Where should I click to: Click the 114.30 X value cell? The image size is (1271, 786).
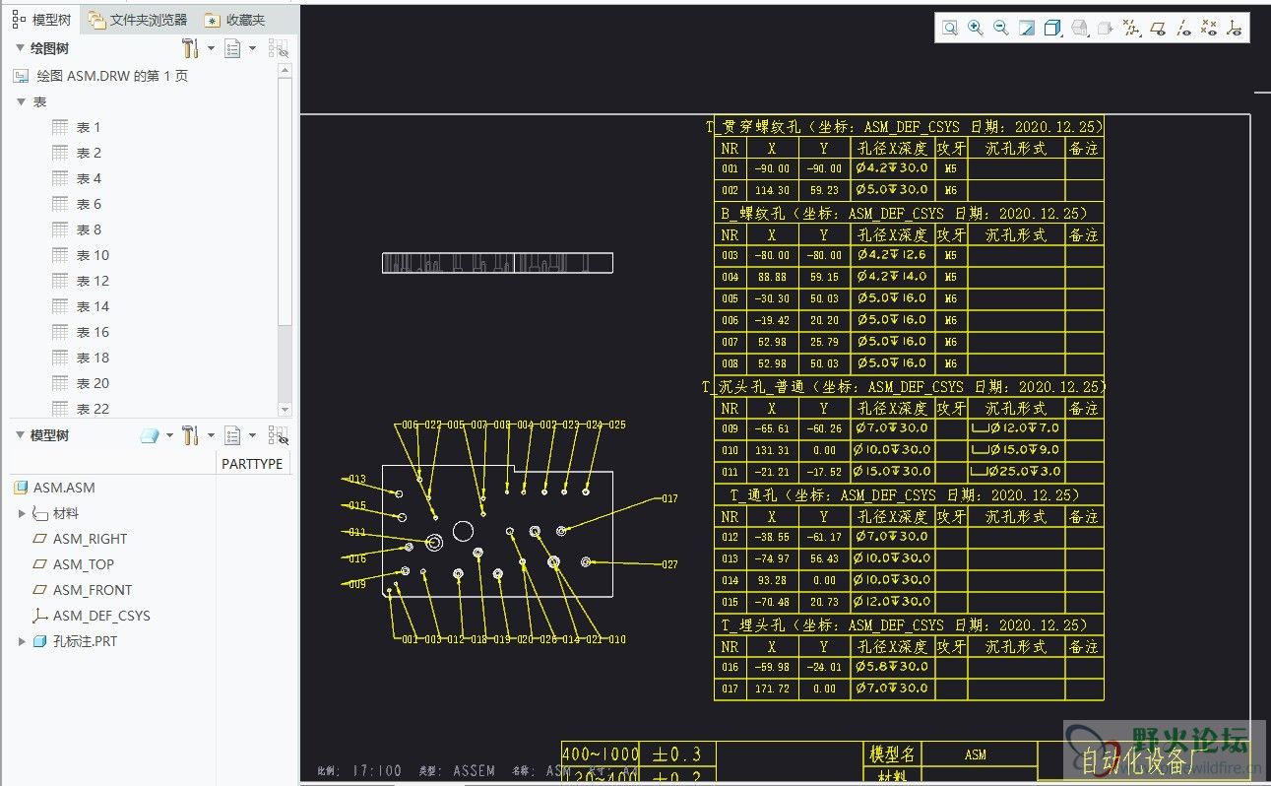click(772, 190)
